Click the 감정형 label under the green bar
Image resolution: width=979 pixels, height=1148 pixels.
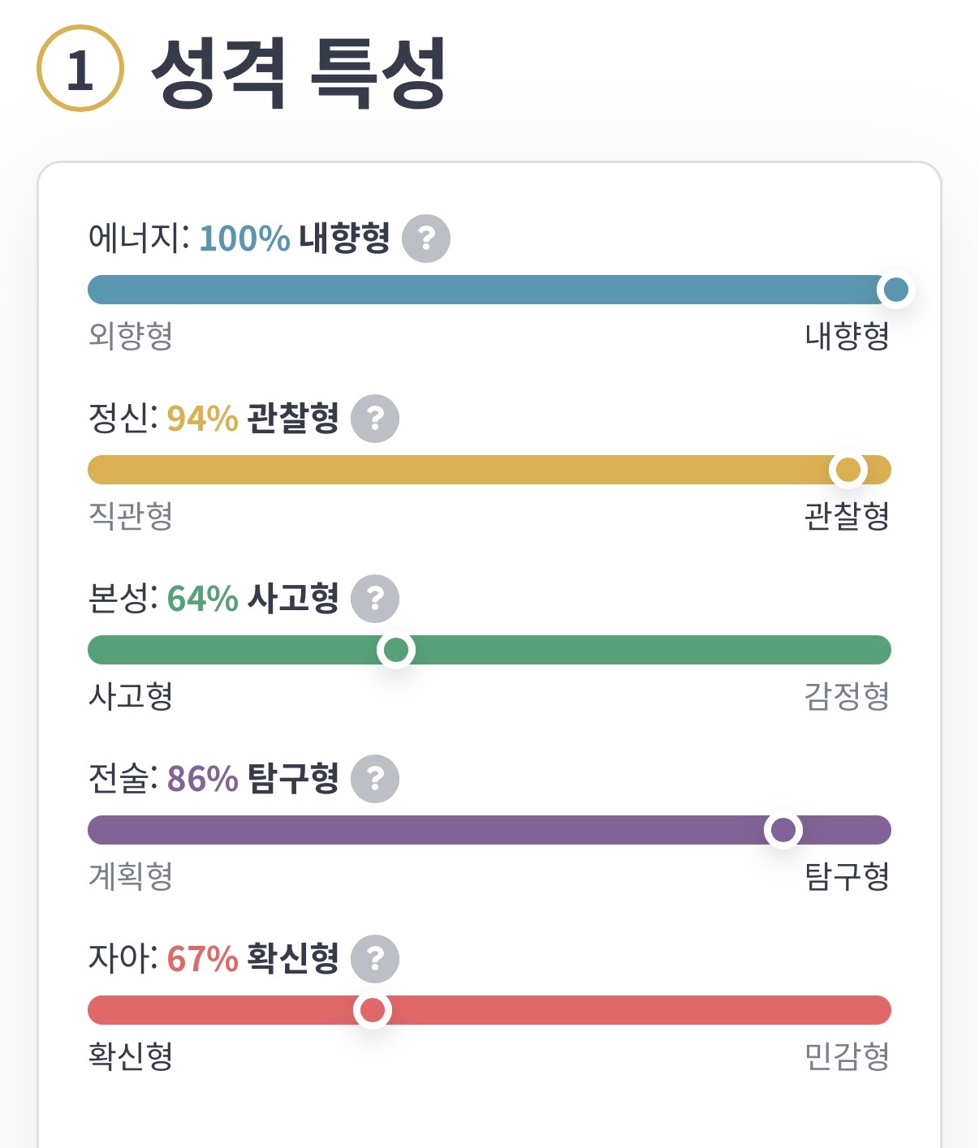tap(847, 695)
